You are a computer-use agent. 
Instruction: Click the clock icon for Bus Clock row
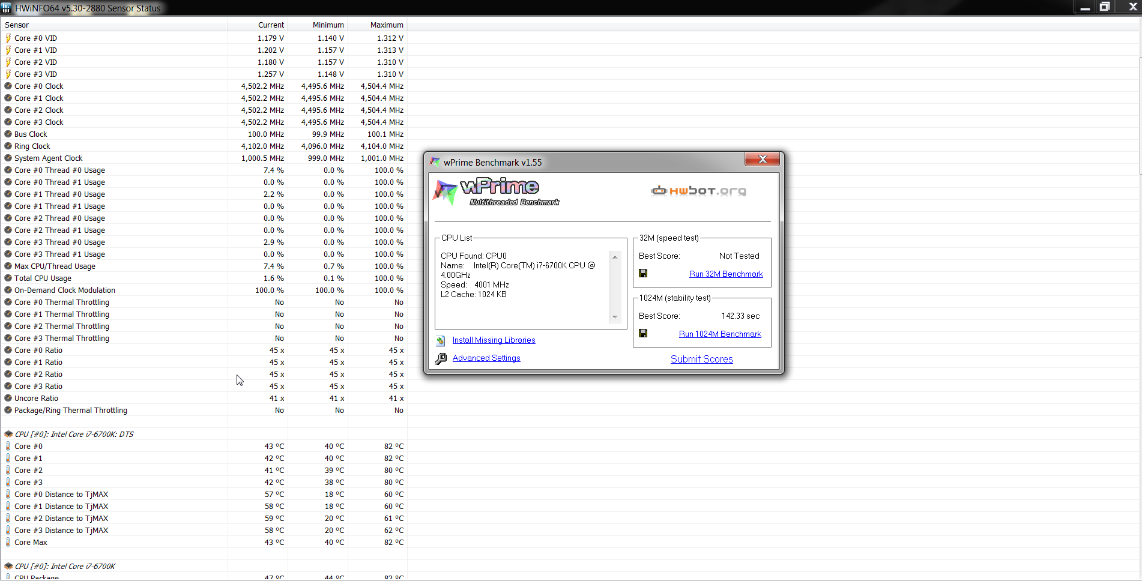click(x=8, y=134)
